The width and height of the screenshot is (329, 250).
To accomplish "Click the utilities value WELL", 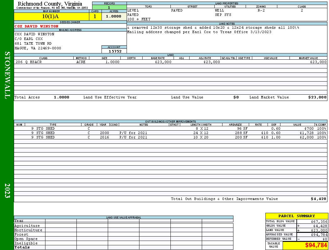I will [219, 10].
